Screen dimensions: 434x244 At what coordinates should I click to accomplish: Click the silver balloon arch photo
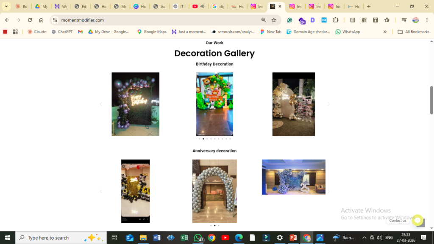point(214,191)
